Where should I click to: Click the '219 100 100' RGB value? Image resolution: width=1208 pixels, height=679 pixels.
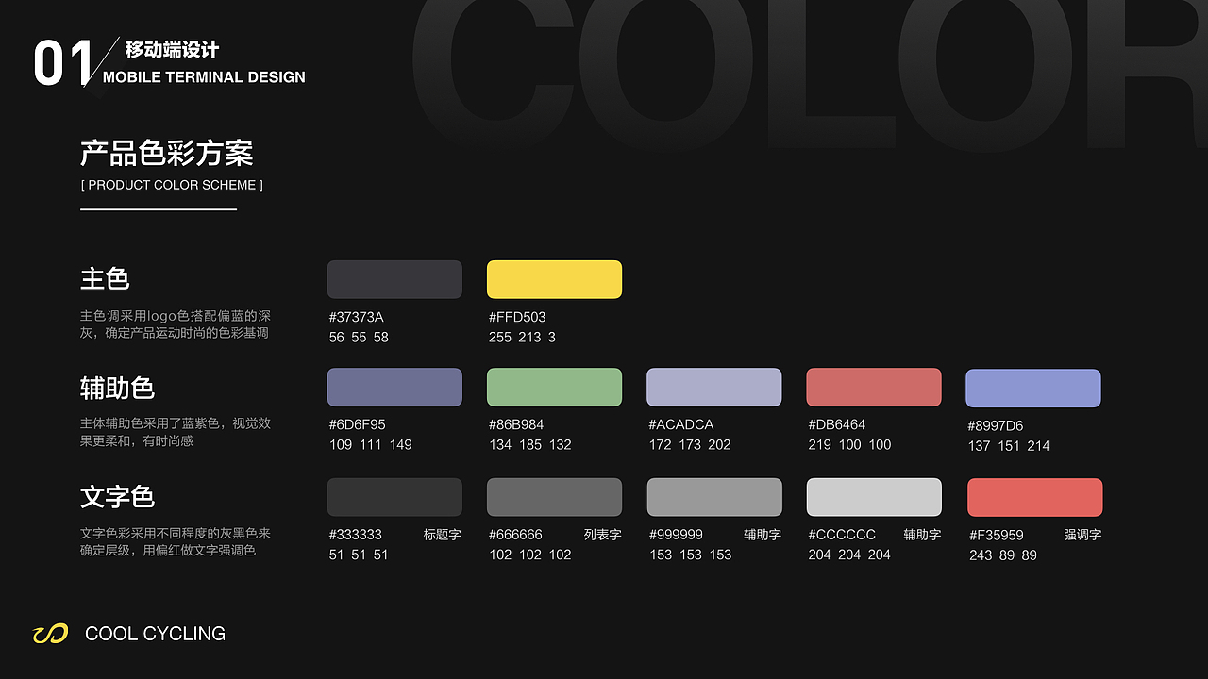[849, 444]
